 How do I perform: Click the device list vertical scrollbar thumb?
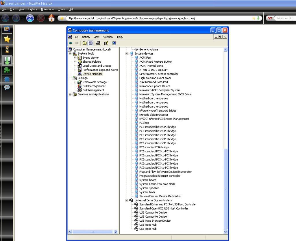[x=225, y=189]
